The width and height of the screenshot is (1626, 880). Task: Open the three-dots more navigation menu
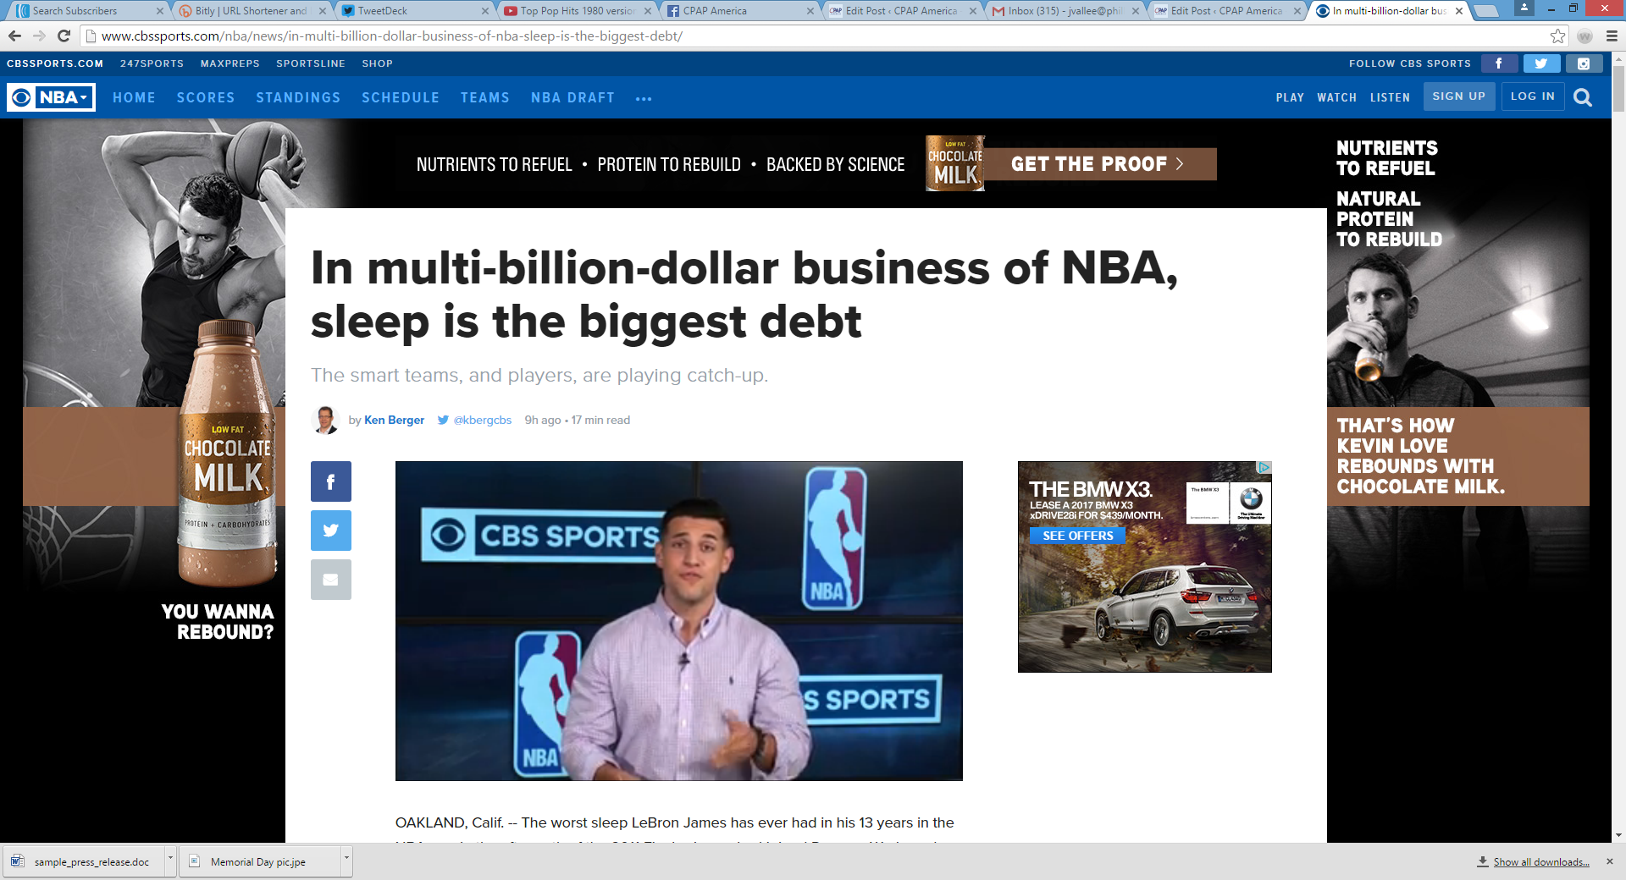644,98
